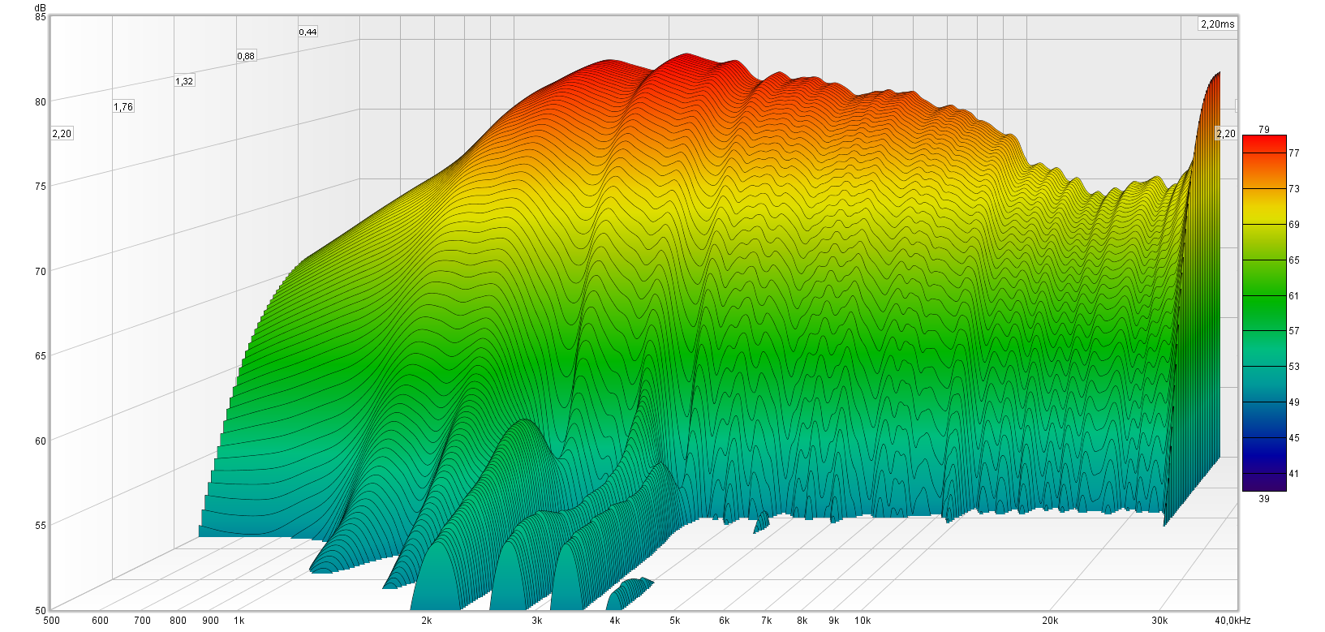The height and width of the screenshot is (632, 1325).
Task: Select the yellow band near 69 in legend
Action: point(1263,224)
